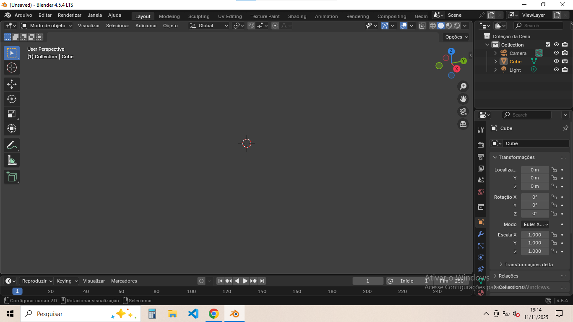573x322 pixels.
Task: Open Output properties printer tab
Action: pyautogui.click(x=481, y=156)
